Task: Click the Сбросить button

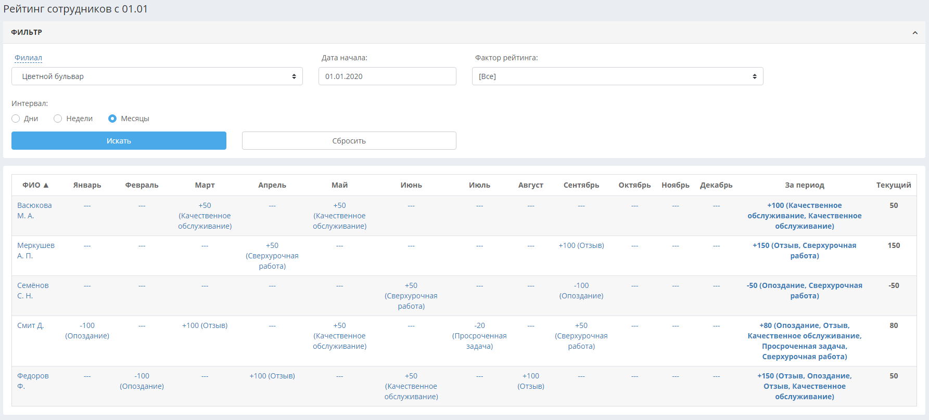Action: click(x=349, y=141)
